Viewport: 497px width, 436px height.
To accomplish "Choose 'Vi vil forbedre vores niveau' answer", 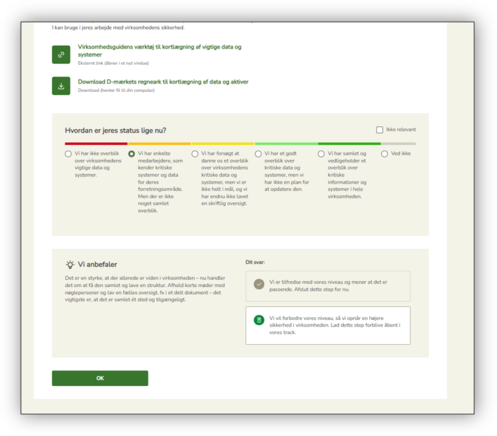I will (x=327, y=325).
